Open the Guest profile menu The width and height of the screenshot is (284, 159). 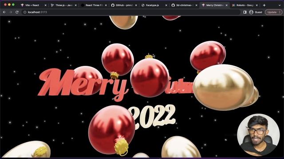pos(256,12)
